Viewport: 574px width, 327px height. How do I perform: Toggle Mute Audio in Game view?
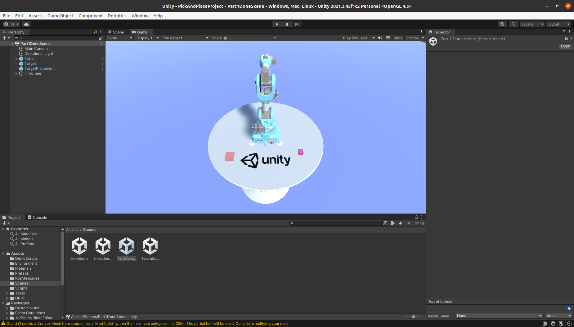click(x=380, y=38)
